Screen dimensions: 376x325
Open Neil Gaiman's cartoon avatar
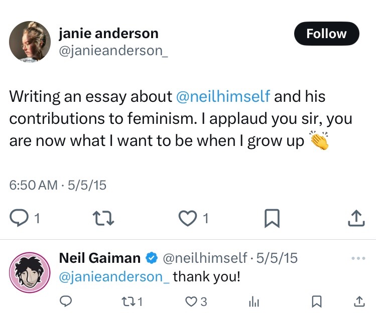(30, 272)
